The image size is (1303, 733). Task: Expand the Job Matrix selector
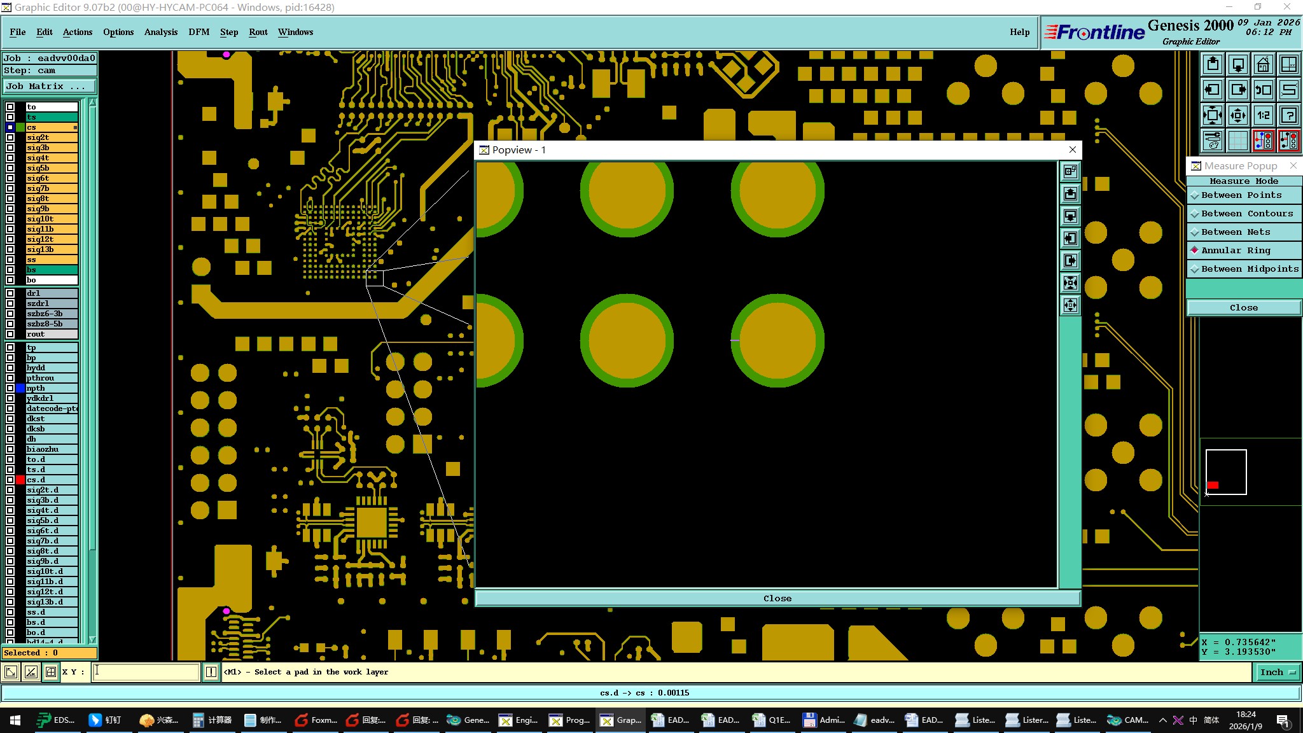[50, 87]
